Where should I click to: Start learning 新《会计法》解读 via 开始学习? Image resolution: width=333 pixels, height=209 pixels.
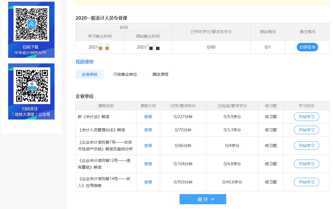pyautogui.click(x=306, y=117)
